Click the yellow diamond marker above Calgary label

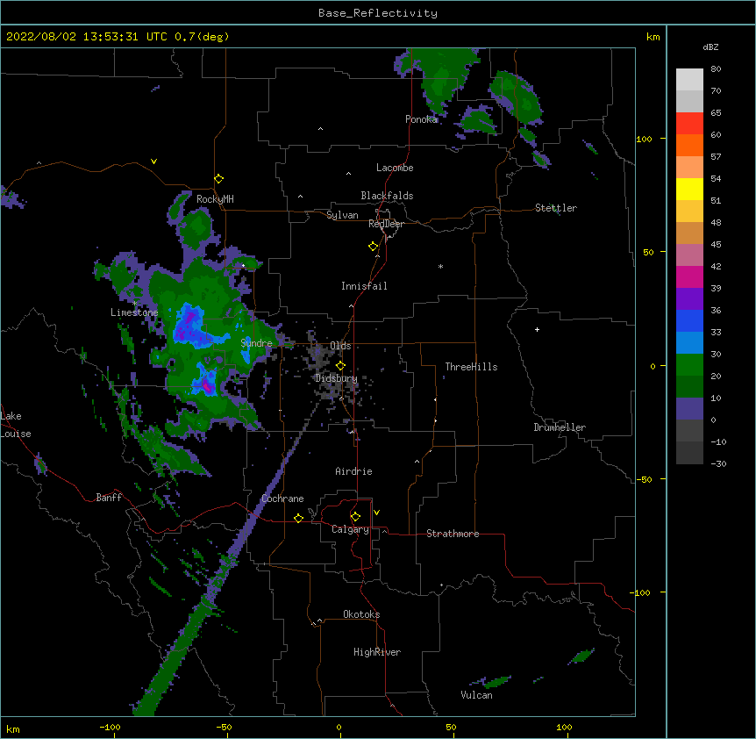tap(355, 517)
